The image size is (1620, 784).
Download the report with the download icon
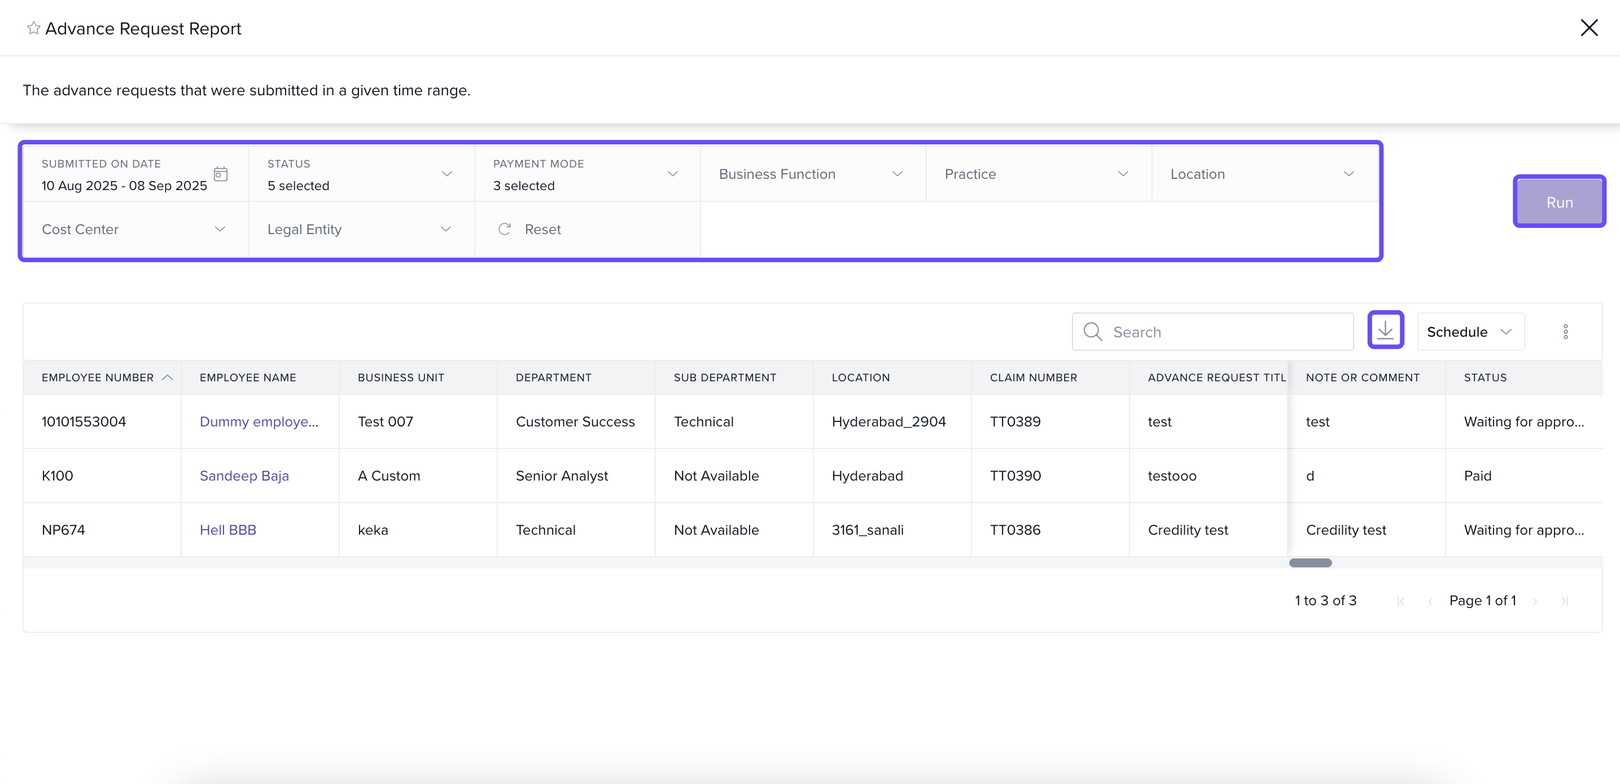[1385, 330]
